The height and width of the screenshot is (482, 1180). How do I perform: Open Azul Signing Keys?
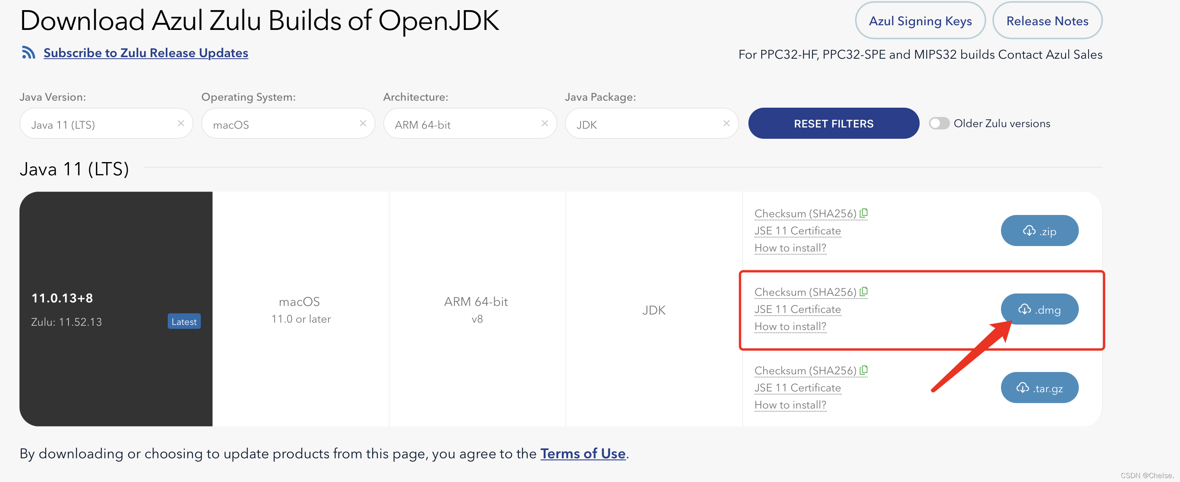point(920,21)
